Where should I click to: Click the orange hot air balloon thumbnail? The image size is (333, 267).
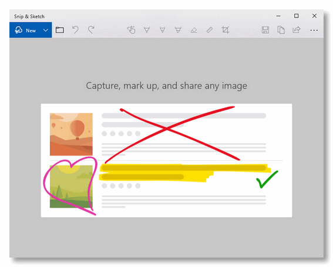[x=71, y=134]
